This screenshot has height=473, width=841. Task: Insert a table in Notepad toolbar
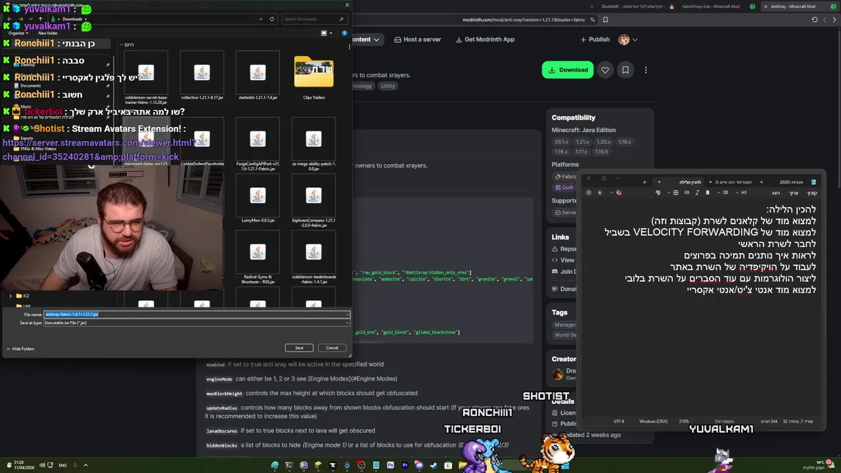click(x=675, y=192)
